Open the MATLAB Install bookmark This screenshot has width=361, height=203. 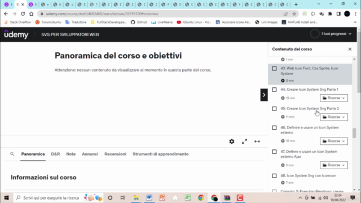coord(300,22)
